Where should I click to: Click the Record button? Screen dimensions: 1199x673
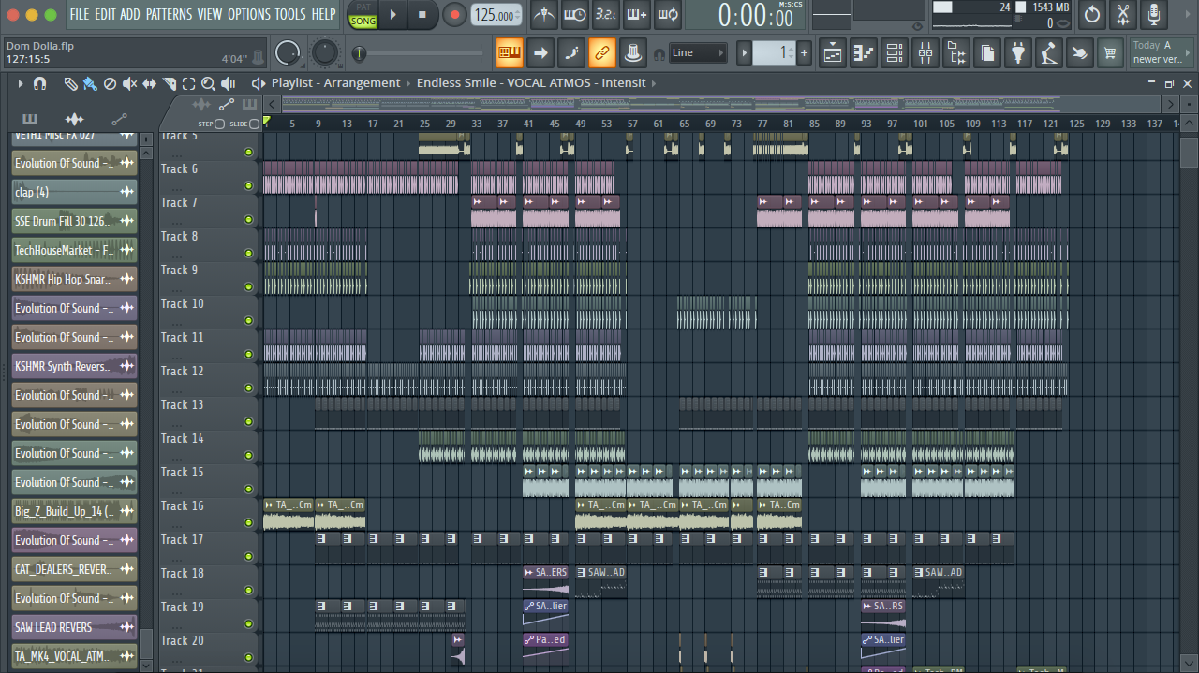click(454, 15)
